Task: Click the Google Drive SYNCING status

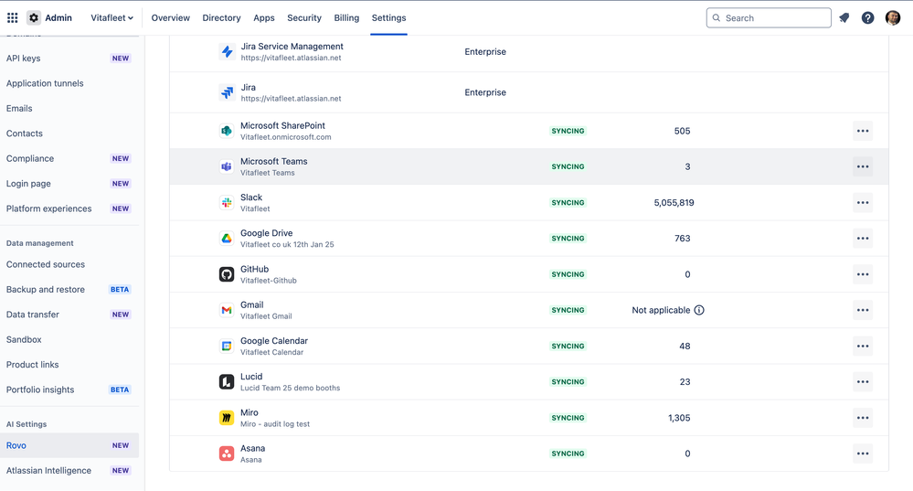Action: point(568,239)
